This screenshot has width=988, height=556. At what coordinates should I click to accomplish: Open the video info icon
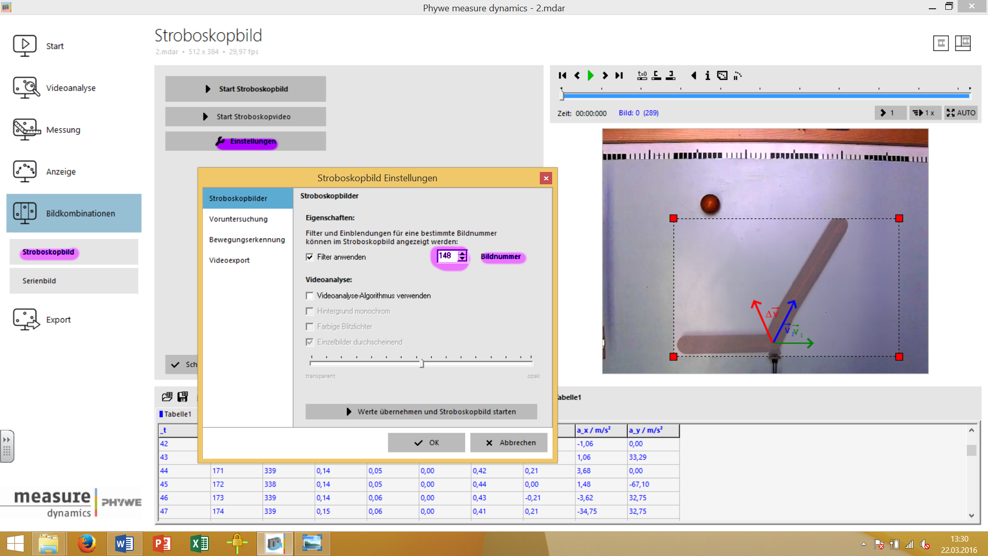708,76
